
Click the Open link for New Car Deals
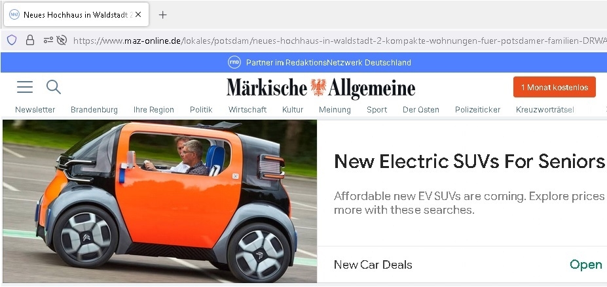pos(585,265)
